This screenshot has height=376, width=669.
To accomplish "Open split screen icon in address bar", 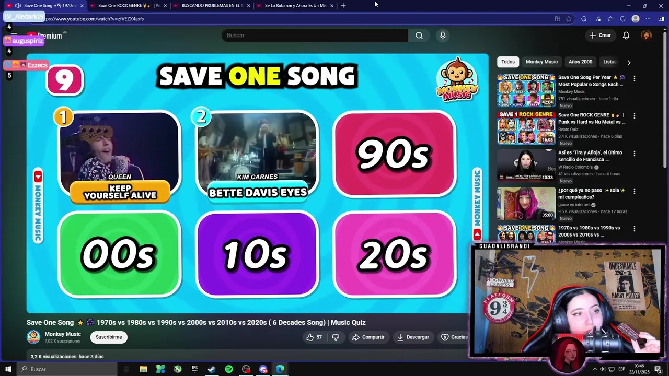I will pyautogui.click(x=557, y=19).
